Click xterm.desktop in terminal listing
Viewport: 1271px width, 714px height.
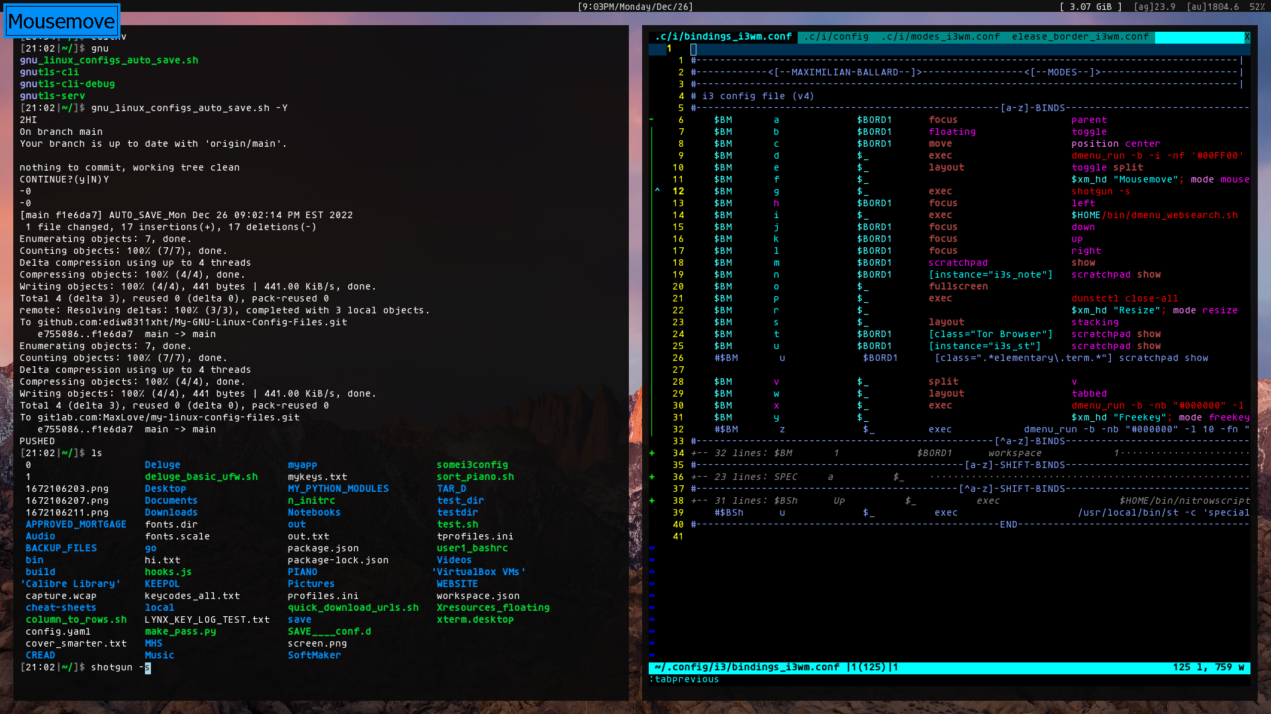coord(475,620)
